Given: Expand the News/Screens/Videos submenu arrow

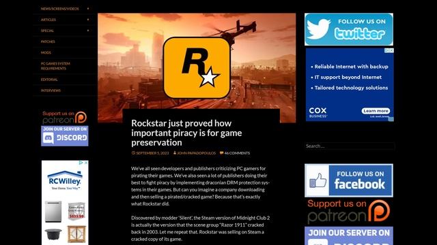Looking at the screenshot, I should (88, 9).
